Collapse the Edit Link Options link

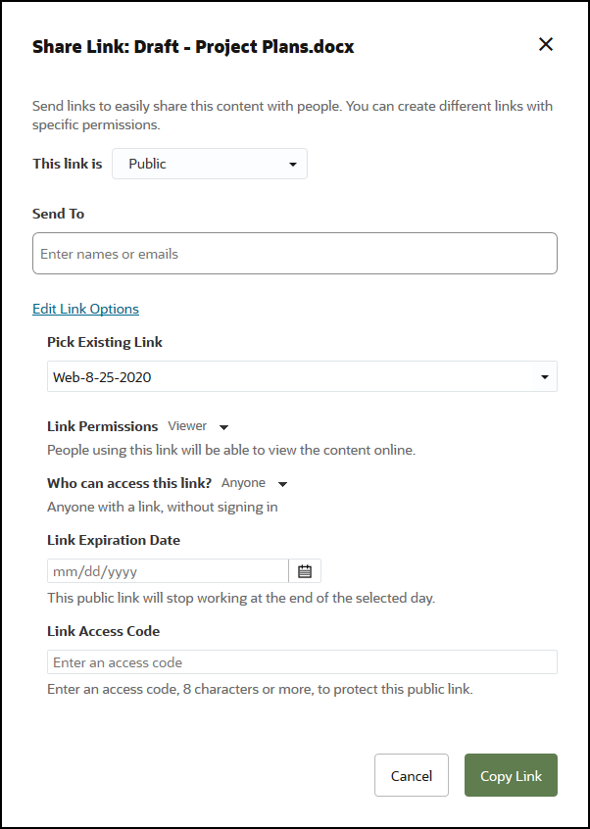[85, 309]
